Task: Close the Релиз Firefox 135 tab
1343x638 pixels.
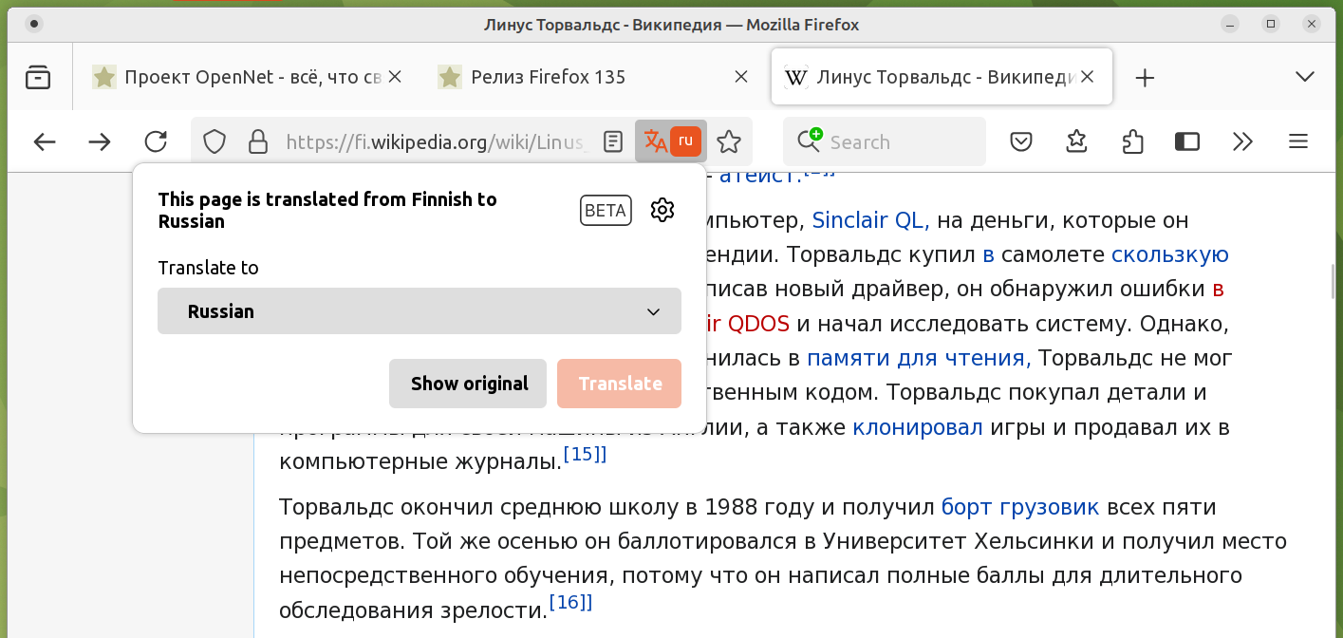Action: 741,77
